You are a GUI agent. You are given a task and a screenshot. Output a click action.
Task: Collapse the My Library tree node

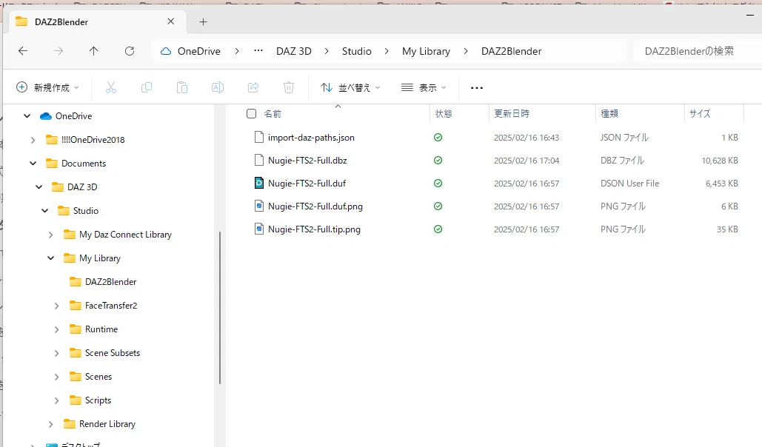[x=50, y=258]
